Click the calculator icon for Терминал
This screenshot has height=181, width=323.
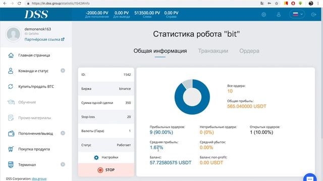tap(11, 164)
